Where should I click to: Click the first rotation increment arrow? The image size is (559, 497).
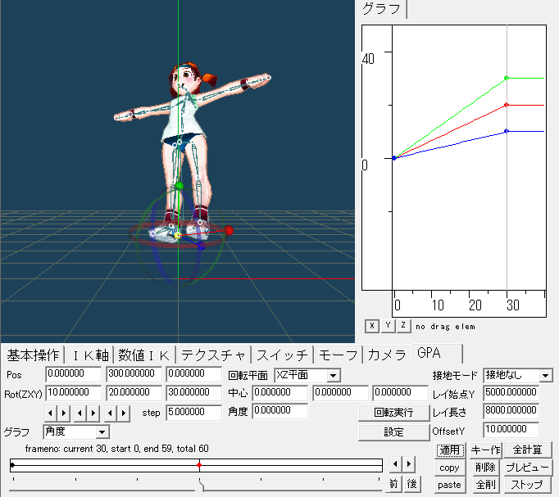(x=65, y=412)
